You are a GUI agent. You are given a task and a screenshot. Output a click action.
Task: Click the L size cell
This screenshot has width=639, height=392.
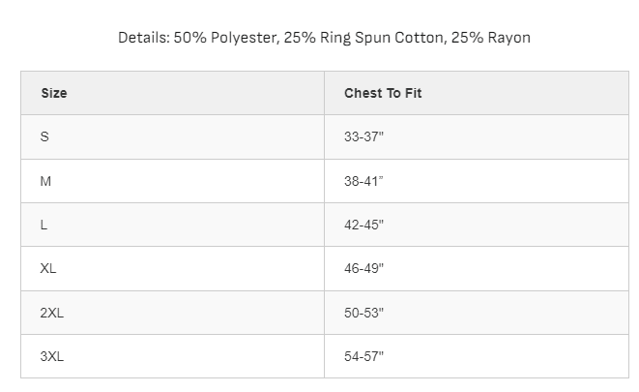click(x=172, y=225)
